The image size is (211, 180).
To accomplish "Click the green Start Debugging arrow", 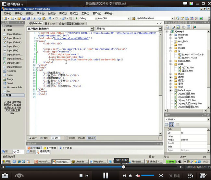I will coord(77,18).
